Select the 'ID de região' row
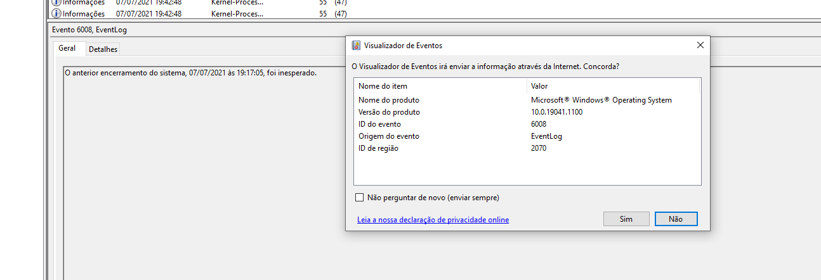 coord(378,148)
